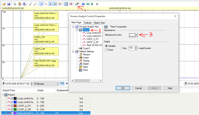Select Fixed height radio button
The height and width of the screenshot is (115, 199).
(106, 50)
